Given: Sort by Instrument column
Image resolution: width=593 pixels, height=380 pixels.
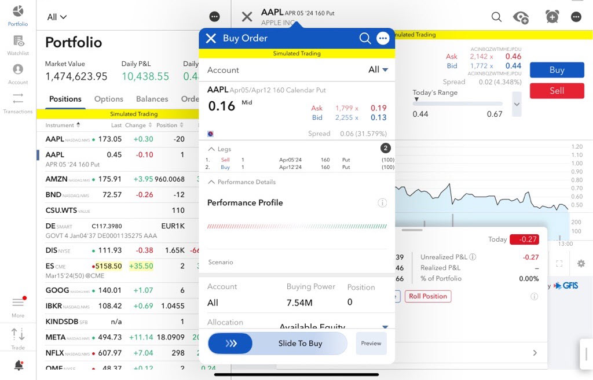Looking at the screenshot, I should 63,125.
